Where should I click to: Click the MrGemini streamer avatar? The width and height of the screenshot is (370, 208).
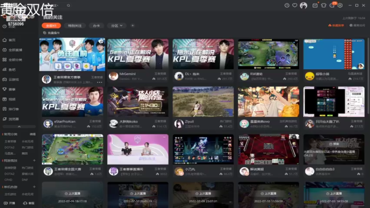[113, 76]
